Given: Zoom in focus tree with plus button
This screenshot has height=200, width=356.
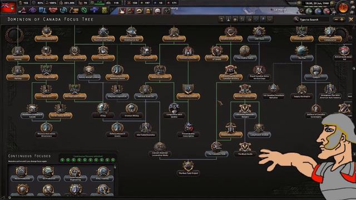Looking at the screenshot, I should tap(342, 19).
